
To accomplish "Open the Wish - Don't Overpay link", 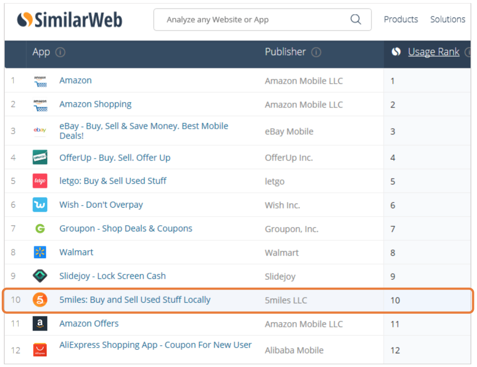I will click(101, 205).
